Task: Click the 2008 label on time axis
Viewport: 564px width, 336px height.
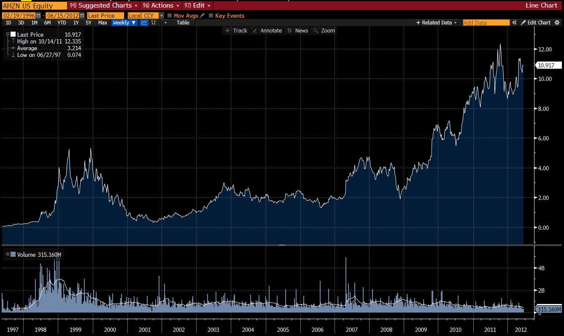Action: 386,329
